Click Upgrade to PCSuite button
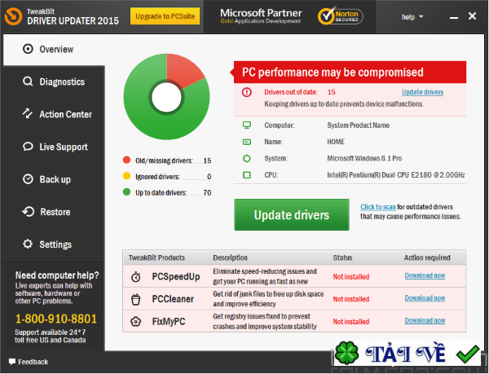The width and height of the screenshot is (489, 374). pyautogui.click(x=165, y=16)
